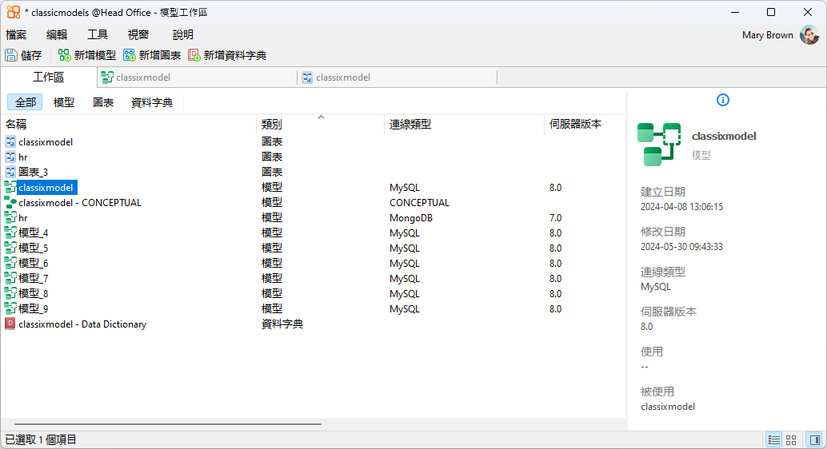The height and width of the screenshot is (449, 827).
Task: Click the 模型_9 row icon
Action: tap(10, 308)
